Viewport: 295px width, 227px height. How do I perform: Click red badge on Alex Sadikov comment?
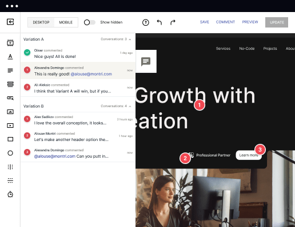pos(27,119)
